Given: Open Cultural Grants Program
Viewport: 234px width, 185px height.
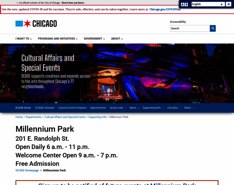Looking at the screenshot, I should (x=72, y=108).
